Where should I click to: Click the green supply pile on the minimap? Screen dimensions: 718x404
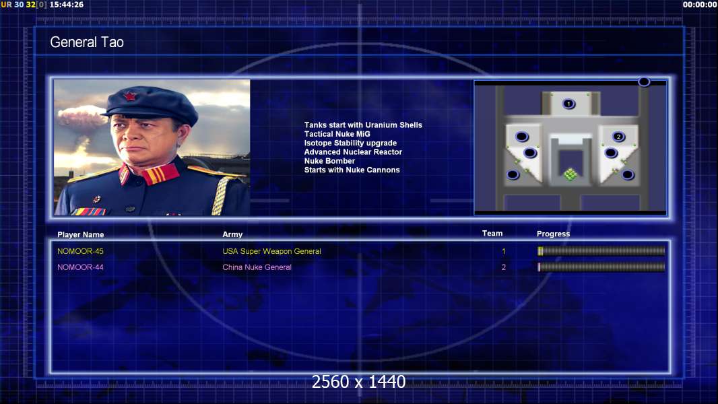[570, 174]
